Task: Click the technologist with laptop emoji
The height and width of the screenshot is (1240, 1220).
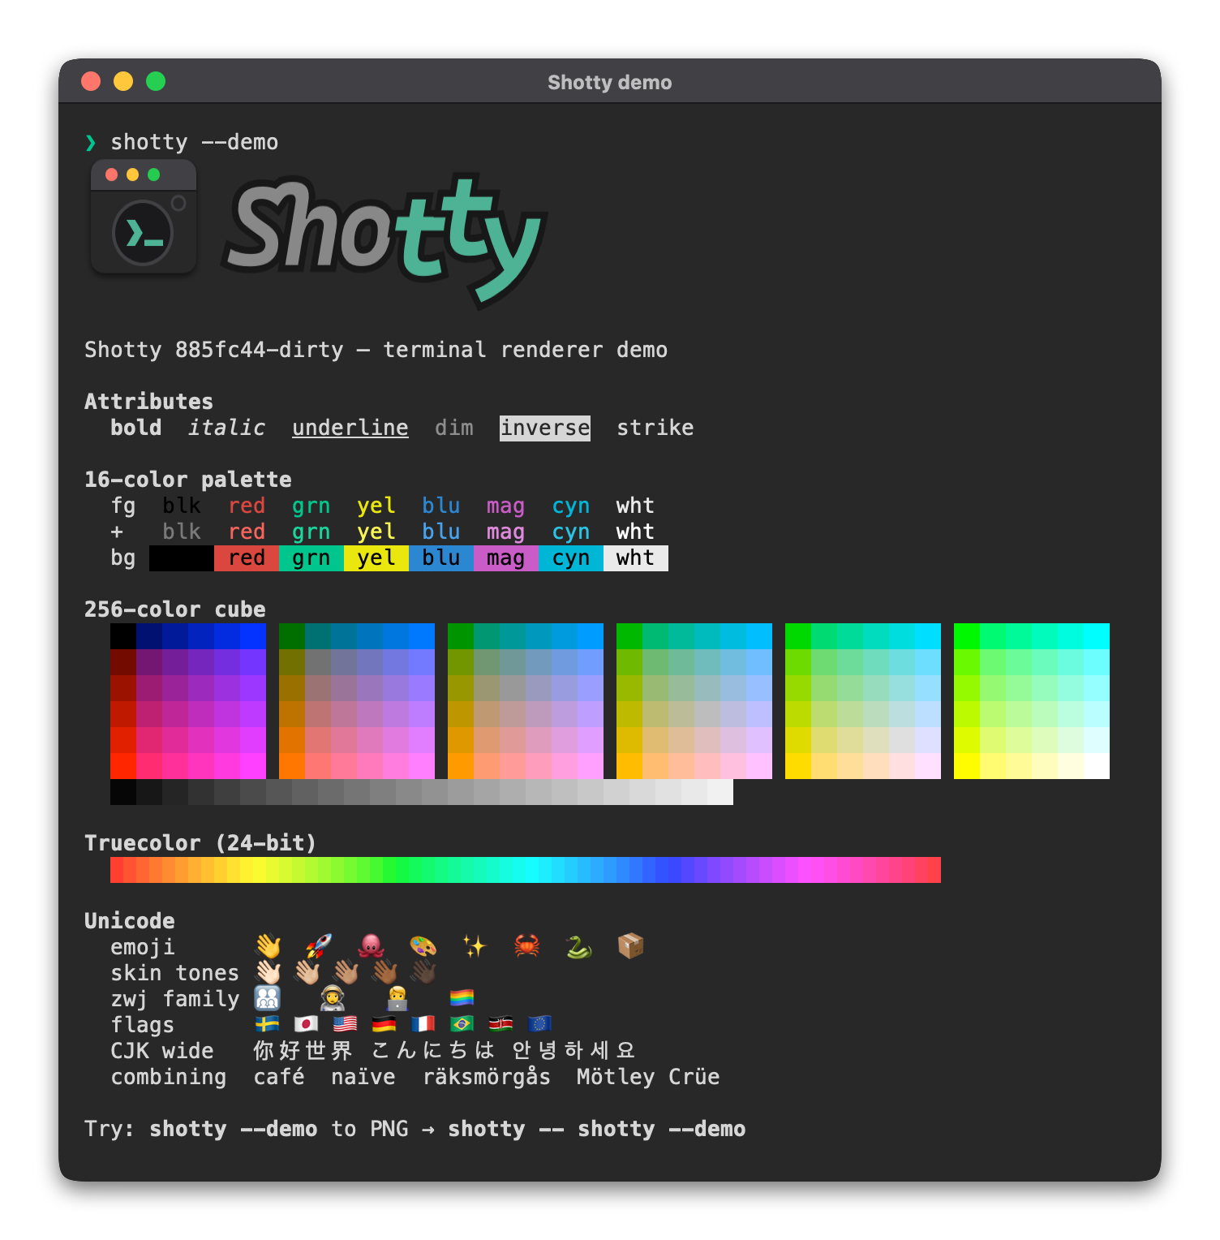Action: pyautogui.click(x=397, y=998)
